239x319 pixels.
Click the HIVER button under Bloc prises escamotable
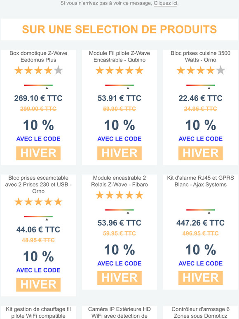point(38,285)
